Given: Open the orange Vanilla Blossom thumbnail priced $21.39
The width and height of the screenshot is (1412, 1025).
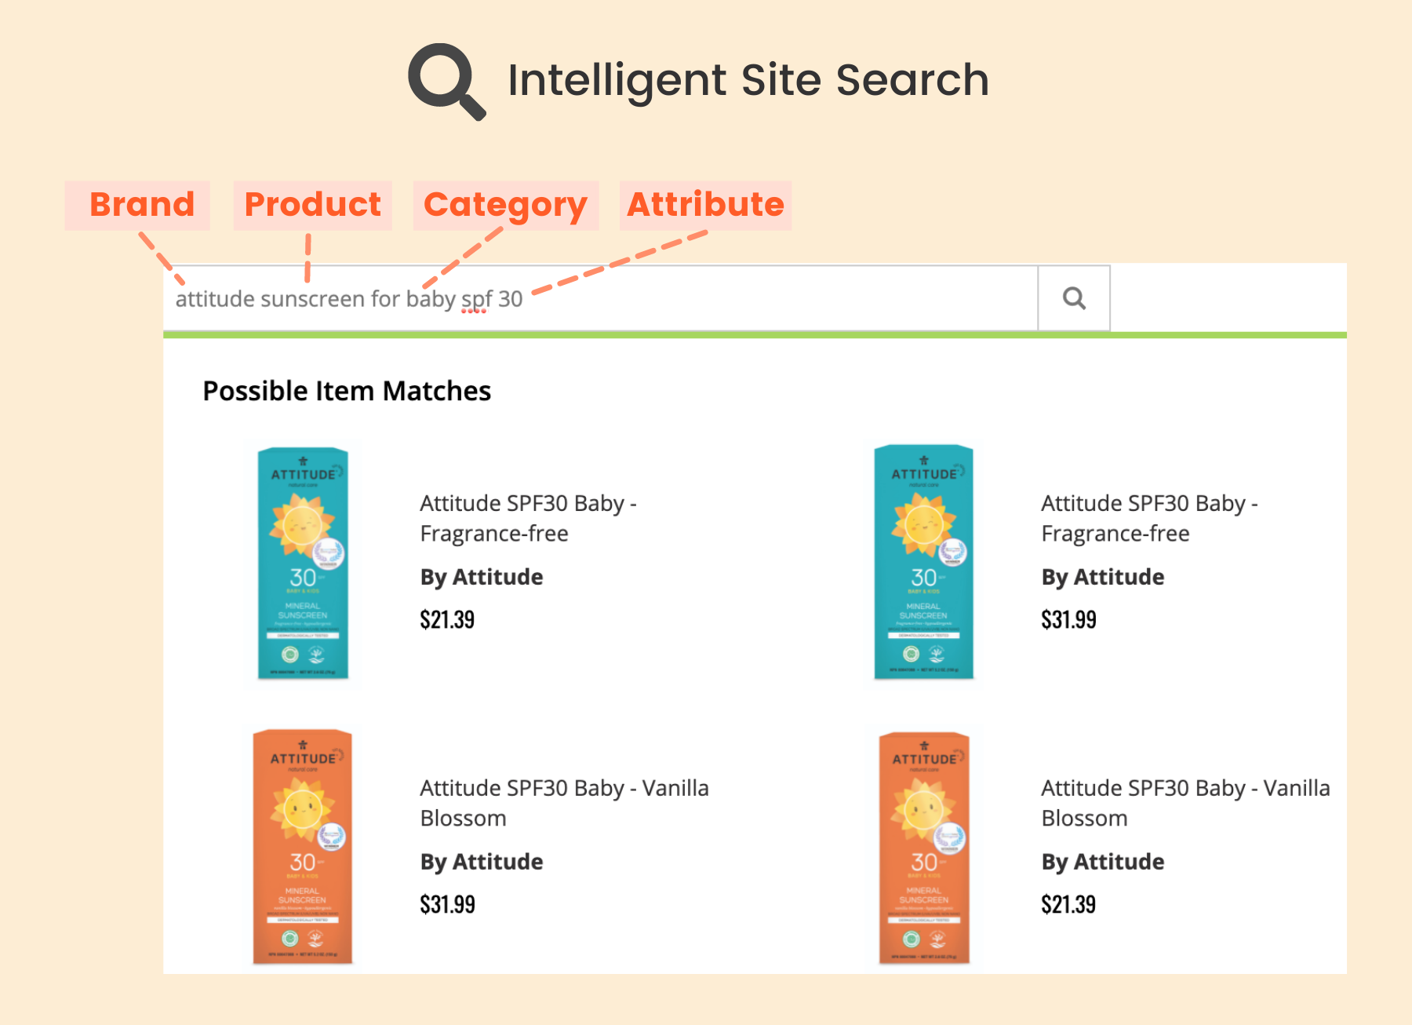Looking at the screenshot, I should point(924,848).
